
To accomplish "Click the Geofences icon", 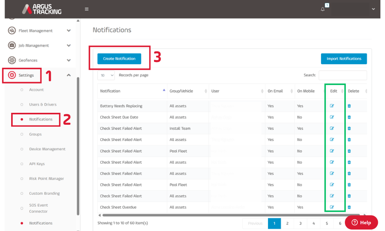I will pos(12,60).
